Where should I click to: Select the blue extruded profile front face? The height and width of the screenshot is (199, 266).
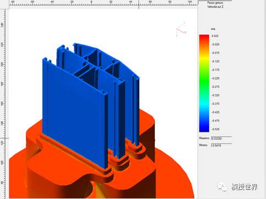pos(73,110)
